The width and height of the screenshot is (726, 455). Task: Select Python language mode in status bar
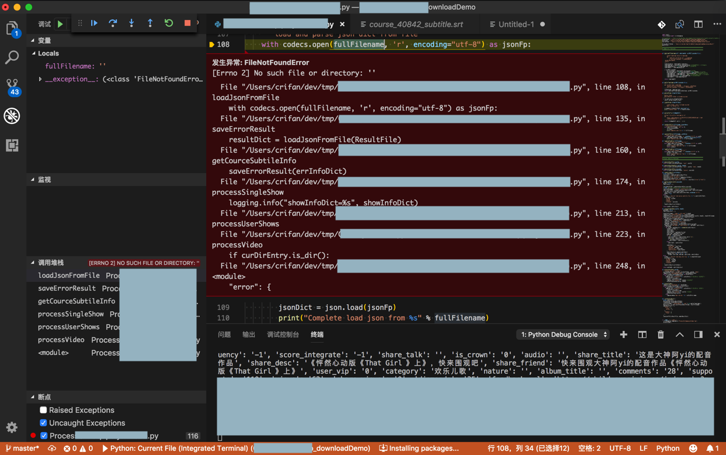tap(668, 449)
